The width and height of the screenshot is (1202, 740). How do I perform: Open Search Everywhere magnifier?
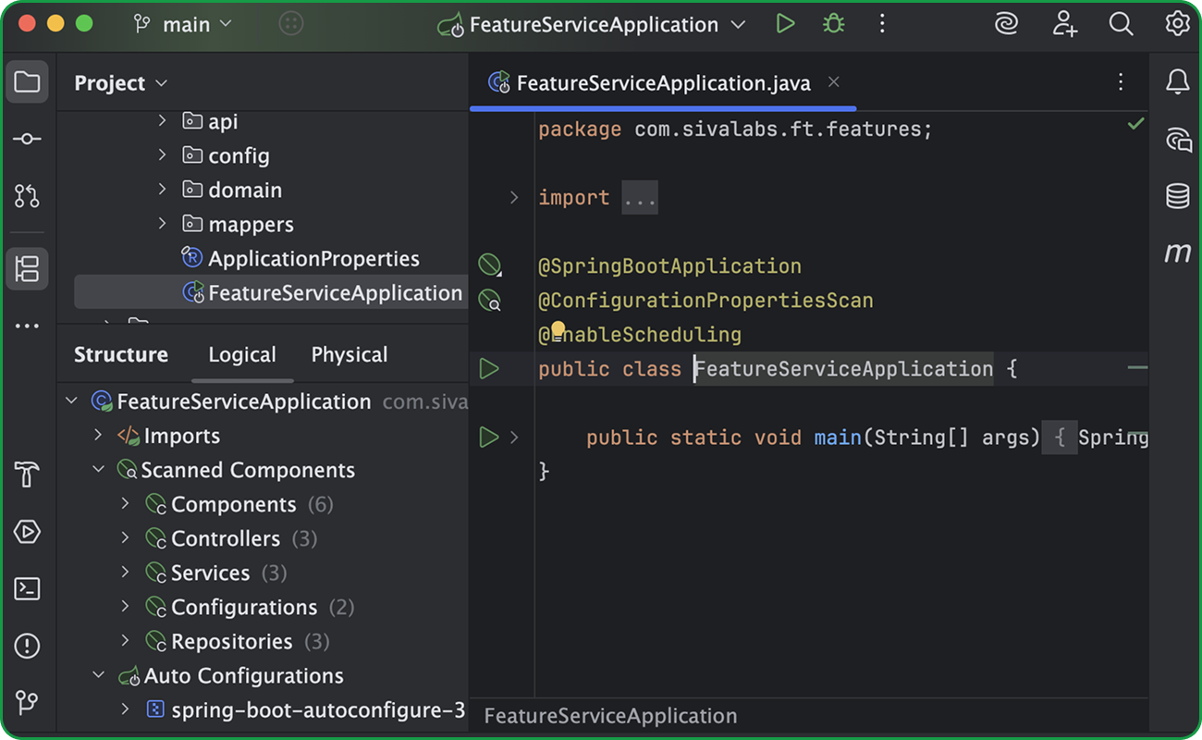pyautogui.click(x=1121, y=24)
